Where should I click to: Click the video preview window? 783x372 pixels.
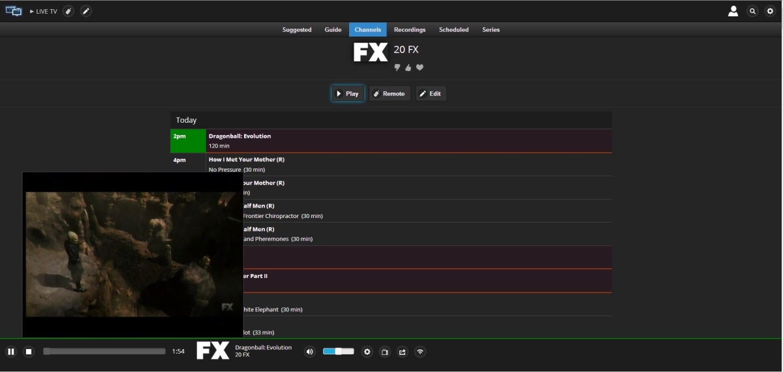pyautogui.click(x=132, y=255)
